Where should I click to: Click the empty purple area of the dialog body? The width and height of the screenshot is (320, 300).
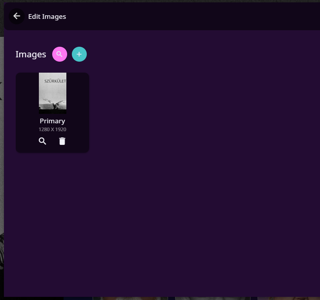(196, 177)
